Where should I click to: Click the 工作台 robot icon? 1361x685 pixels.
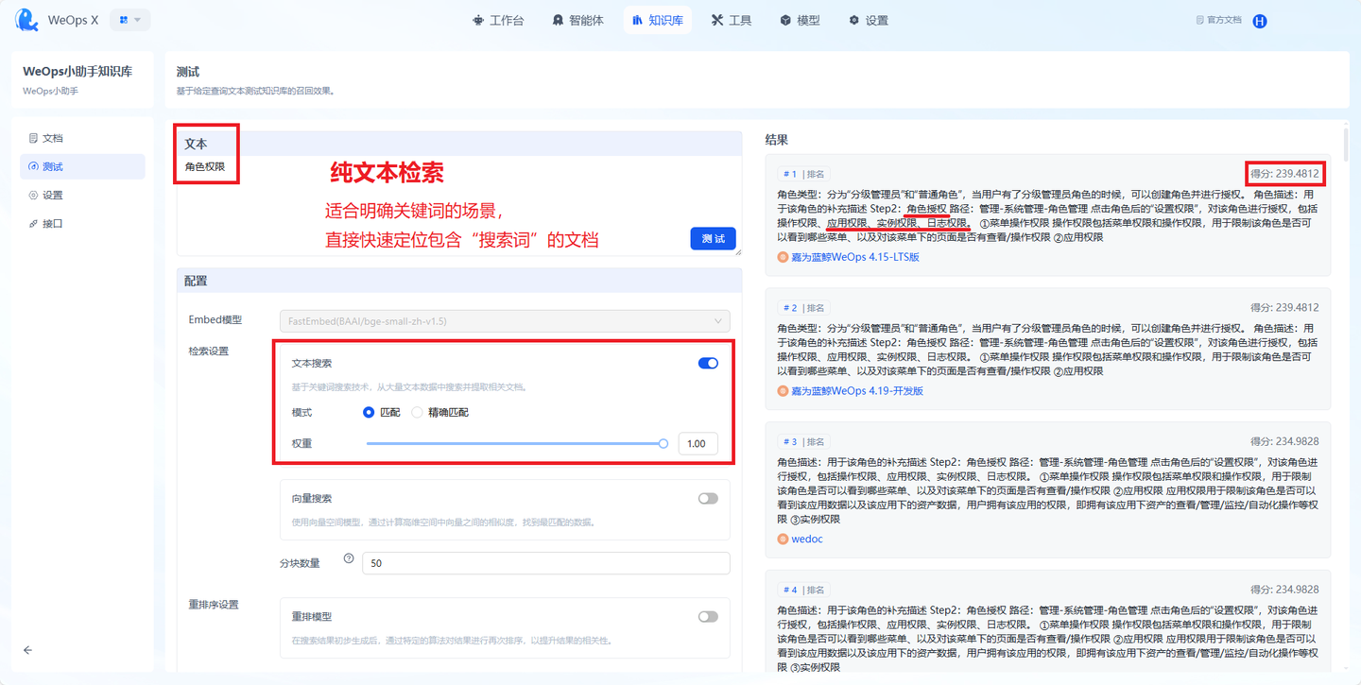pyautogui.click(x=478, y=20)
